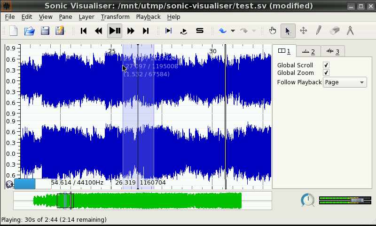Click the blue Undo arrow
Image resolution: width=376 pixels, height=226 pixels.
coord(223,31)
